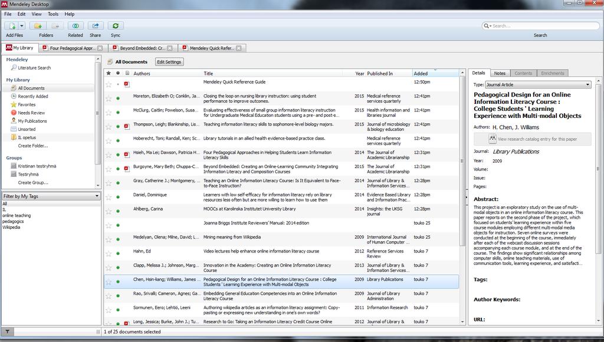Click Create Folder... link

click(x=33, y=146)
